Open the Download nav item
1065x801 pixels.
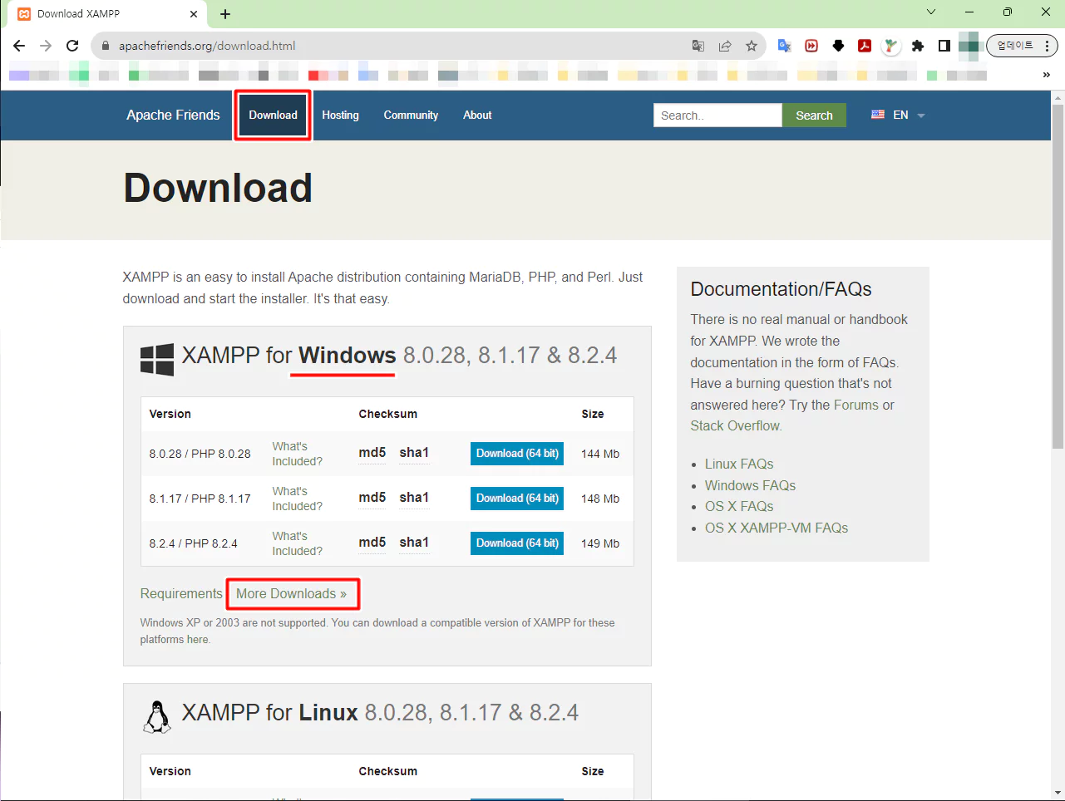tap(273, 115)
